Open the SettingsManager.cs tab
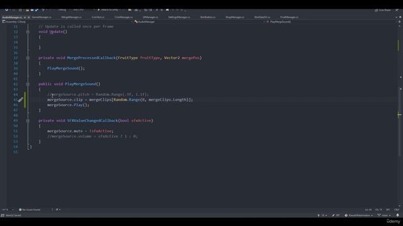The width and height of the screenshot is (403, 226). [x=179, y=17]
